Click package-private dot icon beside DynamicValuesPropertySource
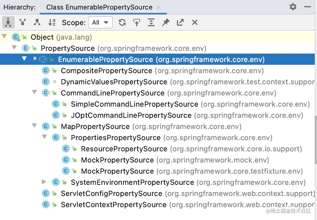This screenshot has height=220, width=317. coord(55,82)
